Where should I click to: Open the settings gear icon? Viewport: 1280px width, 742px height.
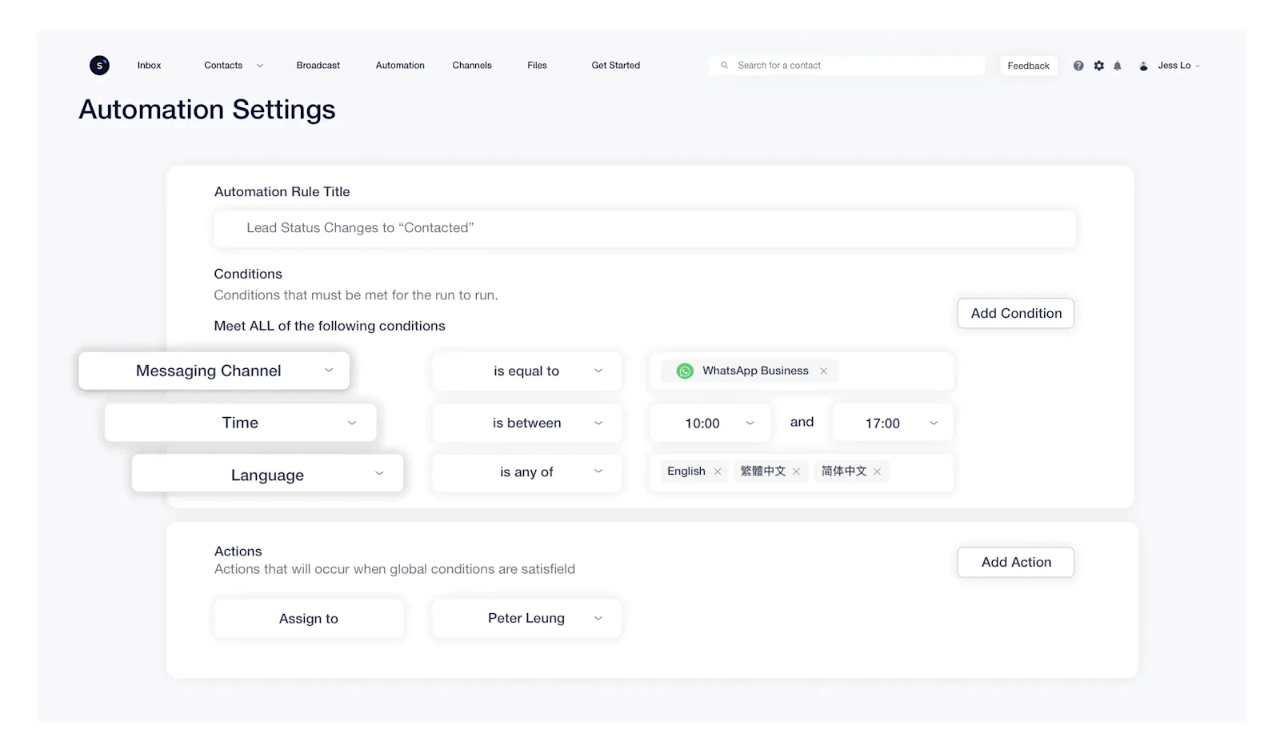coord(1098,65)
